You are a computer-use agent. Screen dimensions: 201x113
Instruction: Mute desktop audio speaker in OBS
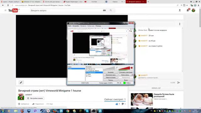pos(132,68)
